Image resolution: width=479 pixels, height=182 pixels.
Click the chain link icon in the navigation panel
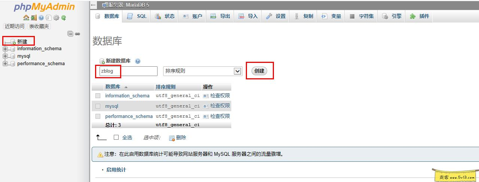77,34
